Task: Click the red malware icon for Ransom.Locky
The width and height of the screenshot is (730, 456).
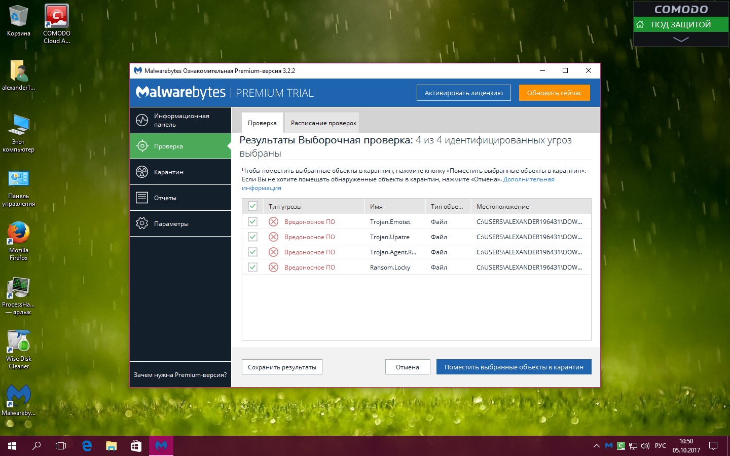Action: [x=273, y=267]
